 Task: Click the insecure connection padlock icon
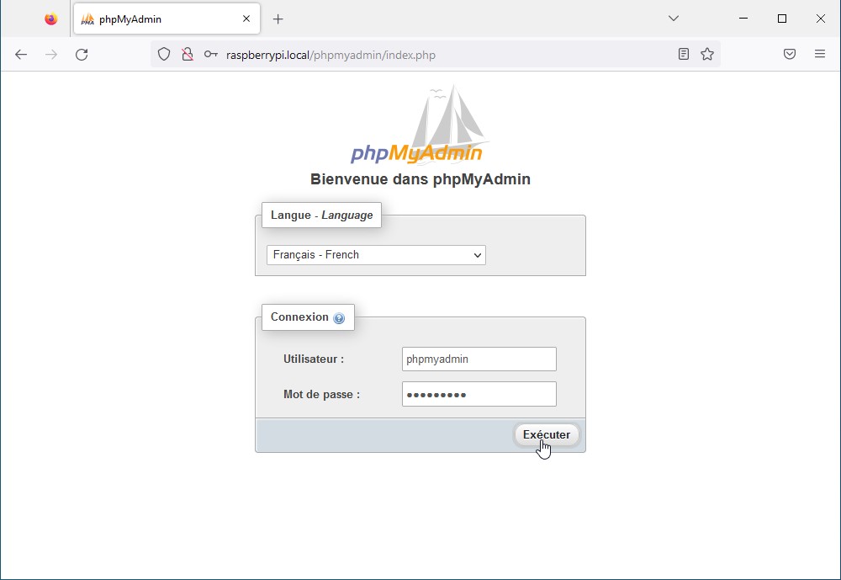tap(188, 54)
